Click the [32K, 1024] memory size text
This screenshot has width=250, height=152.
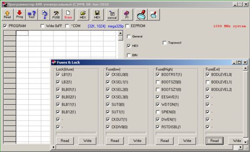pyautogui.click(x=96, y=26)
